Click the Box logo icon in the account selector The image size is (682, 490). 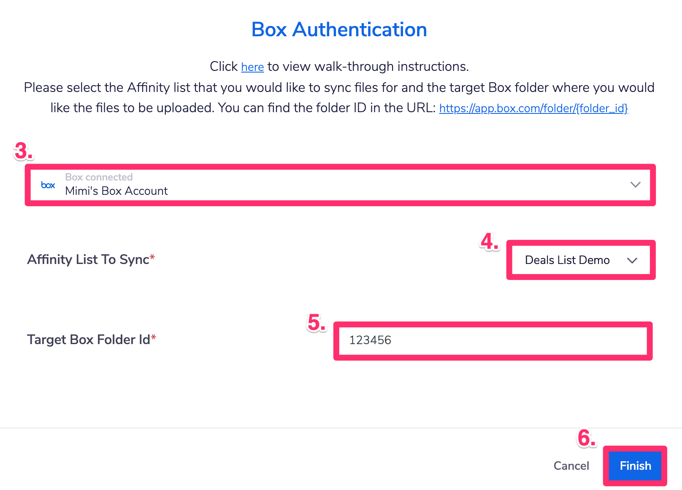pos(48,185)
